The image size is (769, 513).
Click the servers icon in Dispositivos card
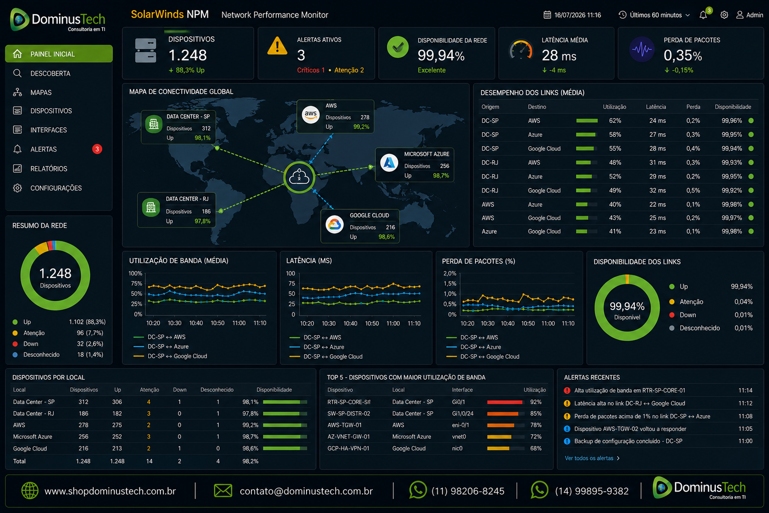click(146, 51)
